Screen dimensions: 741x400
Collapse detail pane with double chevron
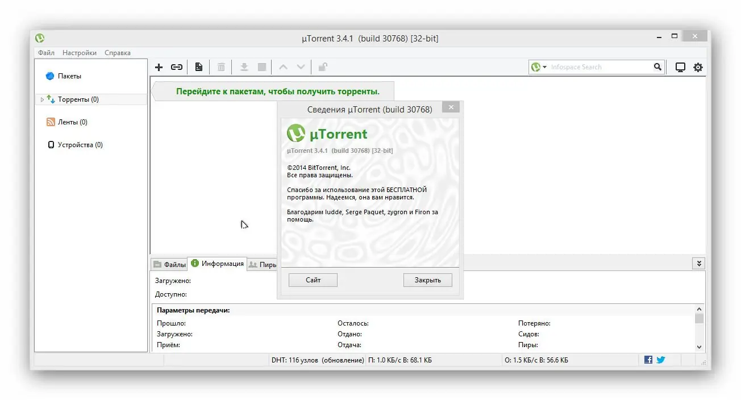tap(698, 264)
